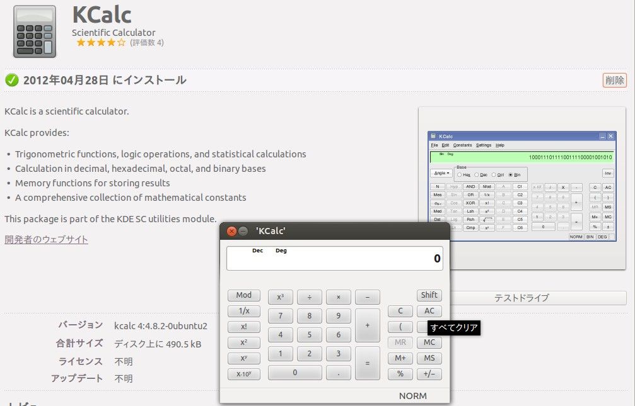Click the (評価数 4) review count
Screen dimensions: 635x406
click(x=146, y=42)
